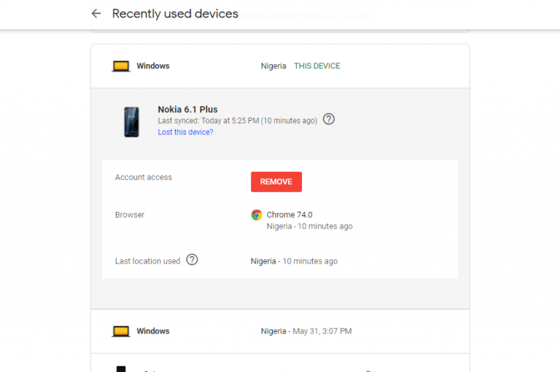Click the 'Nokia 6.1 Plus' device name
Image resolution: width=560 pixels, height=372 pixels.
tap(187, 109)
